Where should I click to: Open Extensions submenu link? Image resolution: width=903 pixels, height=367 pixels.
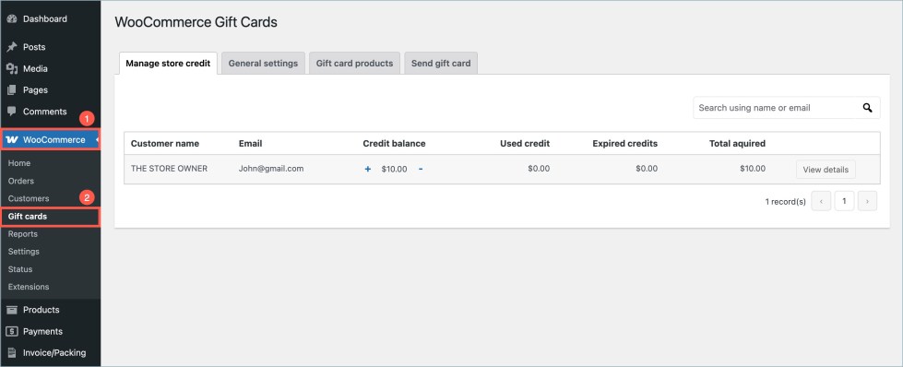[29, 287]
